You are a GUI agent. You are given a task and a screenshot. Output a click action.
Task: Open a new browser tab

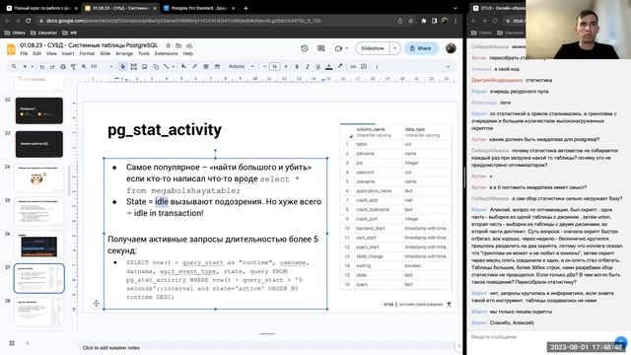click(245, 8)
